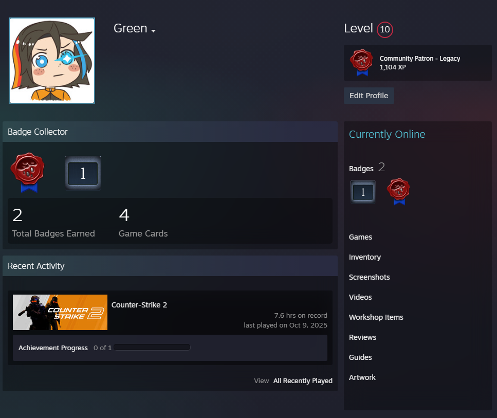Click '0 of 1' achievement count

click(102, 348)
